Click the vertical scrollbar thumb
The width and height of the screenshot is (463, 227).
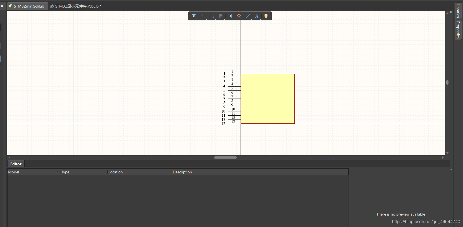[447, 82]
